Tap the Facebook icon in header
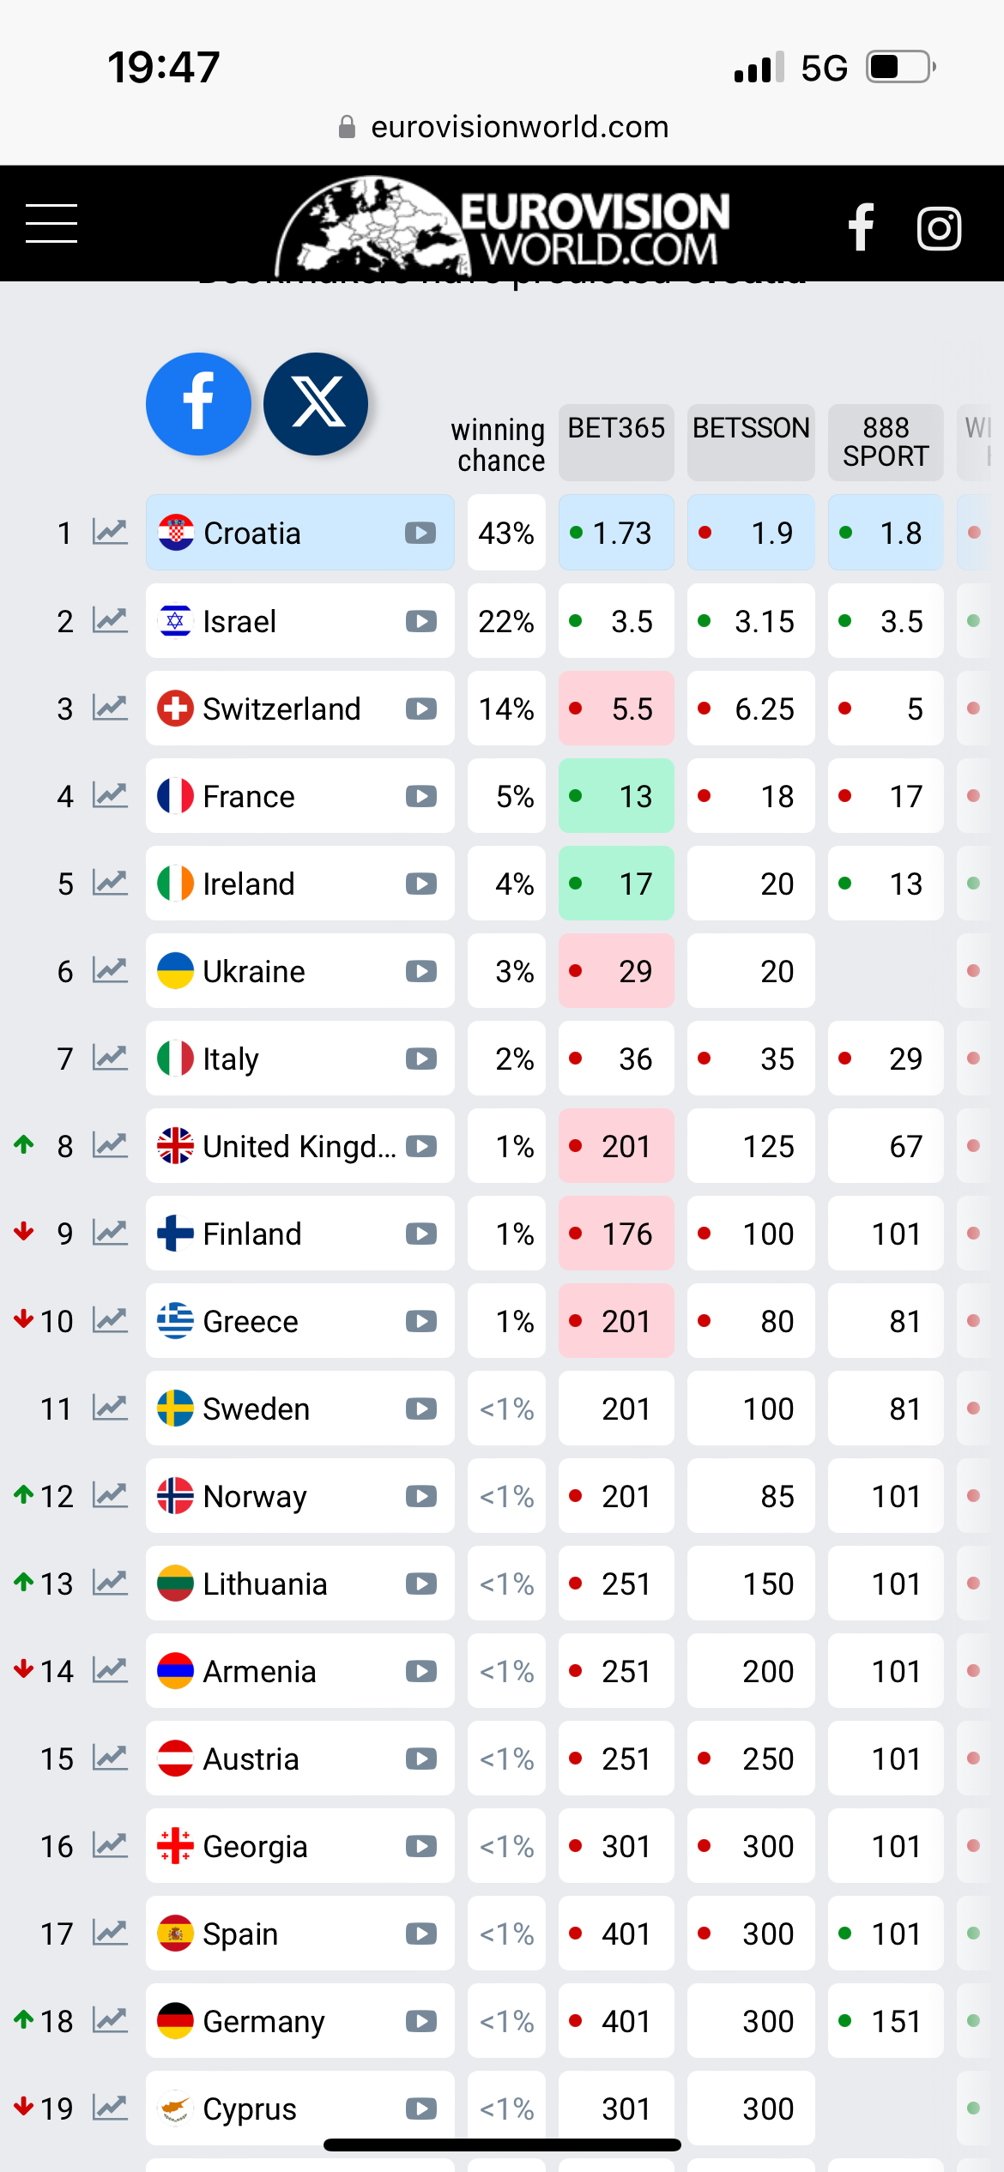 point(861,227)
